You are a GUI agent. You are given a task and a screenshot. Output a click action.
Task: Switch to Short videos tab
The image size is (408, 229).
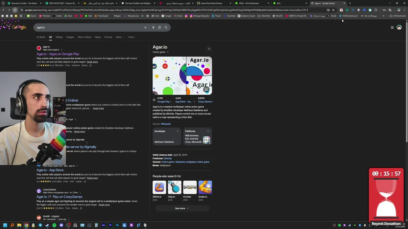(84, 37)
